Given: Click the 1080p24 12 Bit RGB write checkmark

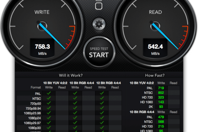Looking at the screenshot, I should point(102,118).
